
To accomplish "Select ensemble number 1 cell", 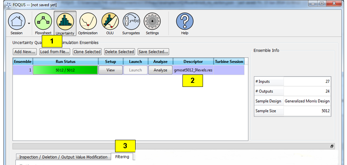I will point(23,70).
